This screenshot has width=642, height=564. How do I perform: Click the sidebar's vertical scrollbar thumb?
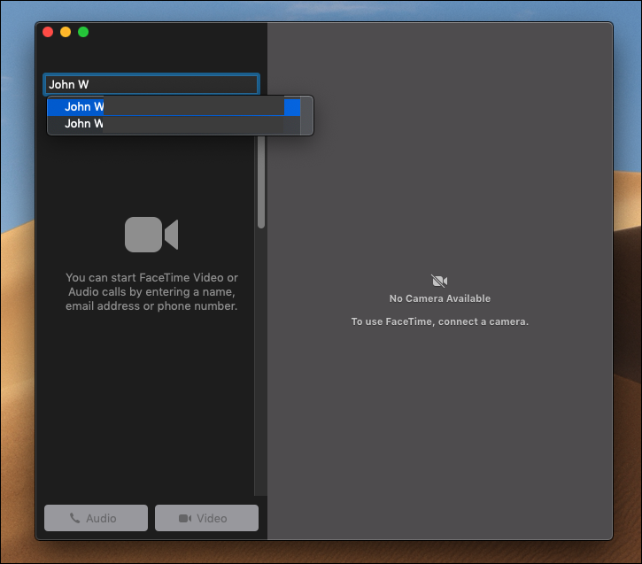261,182
